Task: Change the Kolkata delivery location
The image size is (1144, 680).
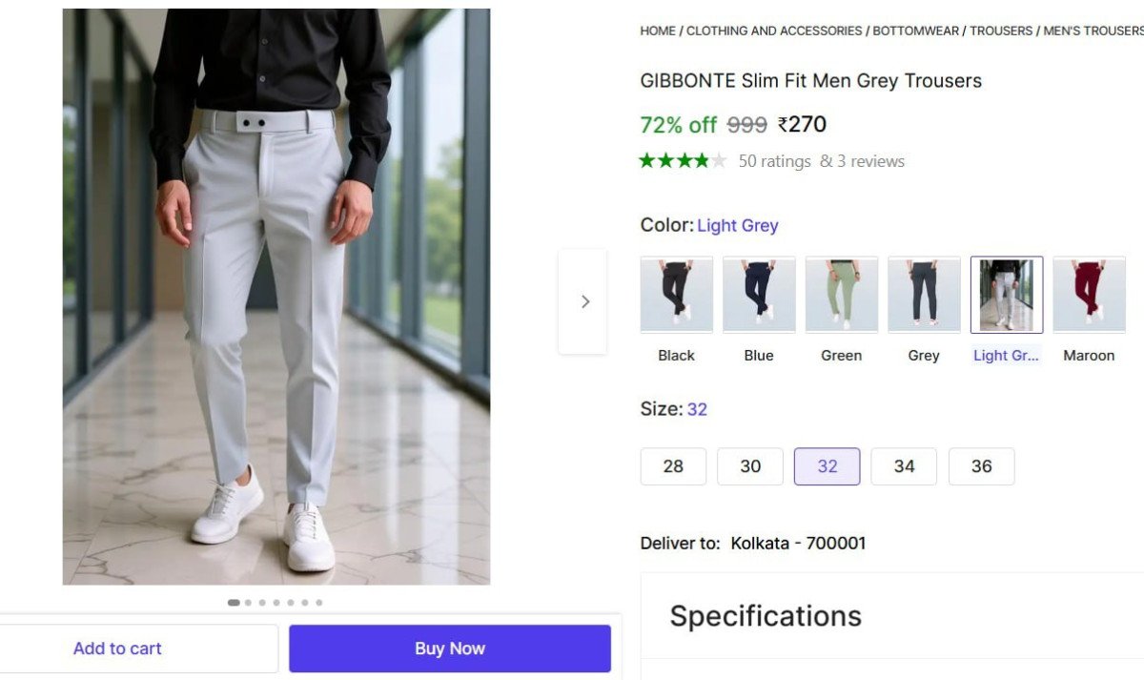Action: tap(798, 543)
